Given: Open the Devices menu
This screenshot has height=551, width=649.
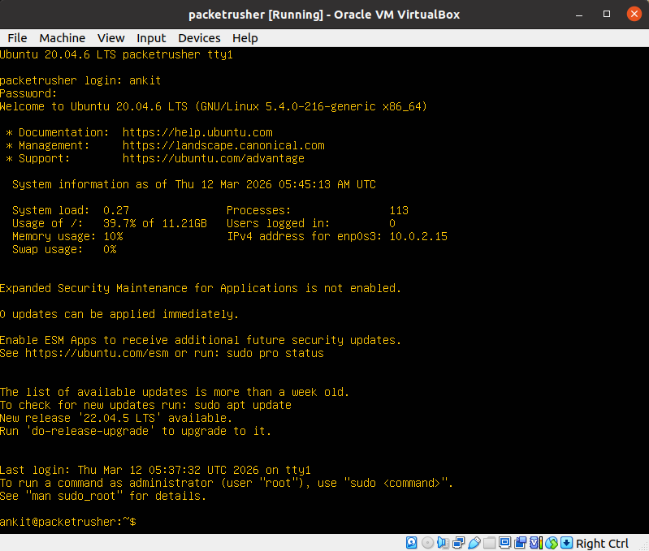Looking at the screenshot, I should pos(199,38).
